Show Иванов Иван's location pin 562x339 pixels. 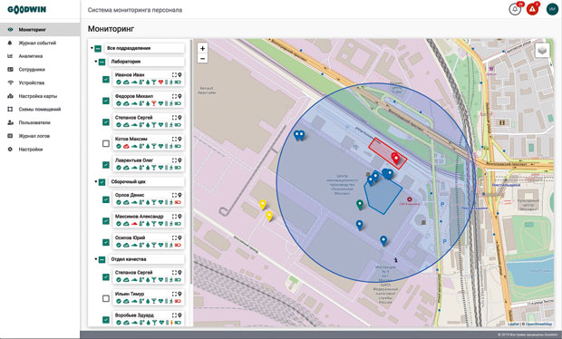179,75
